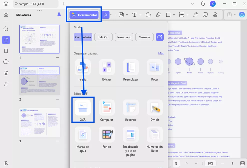The image size is (247, 168).
Task: Open the notifications bell
Action: tap(203, 4)
